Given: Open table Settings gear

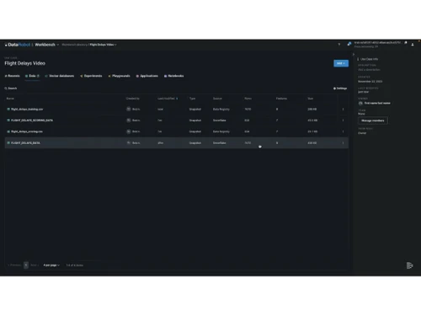Looking at the screenshot, I should coord(340,88).
